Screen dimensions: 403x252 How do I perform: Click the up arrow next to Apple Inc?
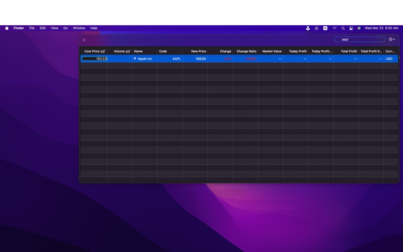[135, 59]
